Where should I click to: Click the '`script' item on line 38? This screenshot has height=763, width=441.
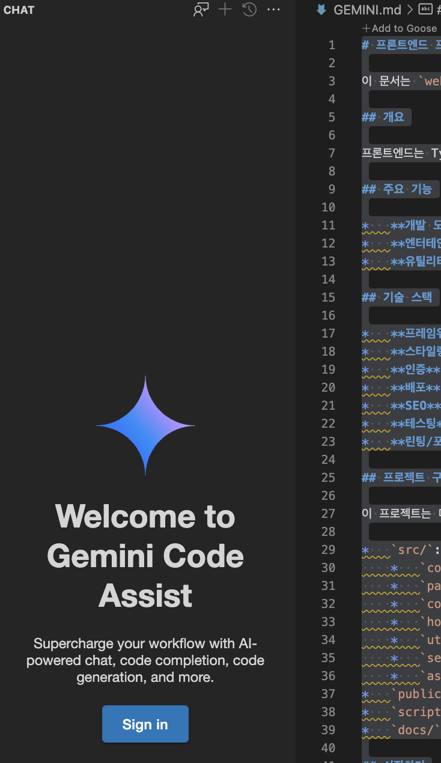(416, 712)
